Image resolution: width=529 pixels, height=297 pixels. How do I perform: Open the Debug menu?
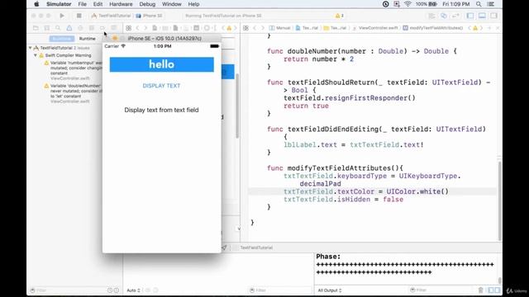click(x=147, y=4)
